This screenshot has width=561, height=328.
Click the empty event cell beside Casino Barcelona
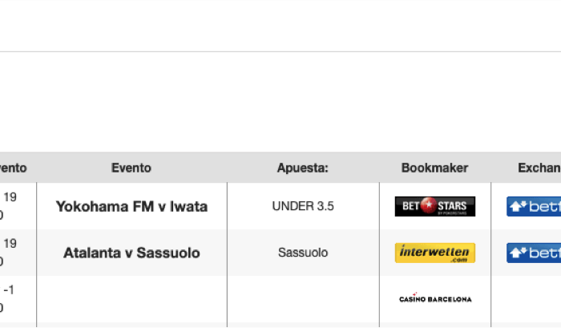131,299
